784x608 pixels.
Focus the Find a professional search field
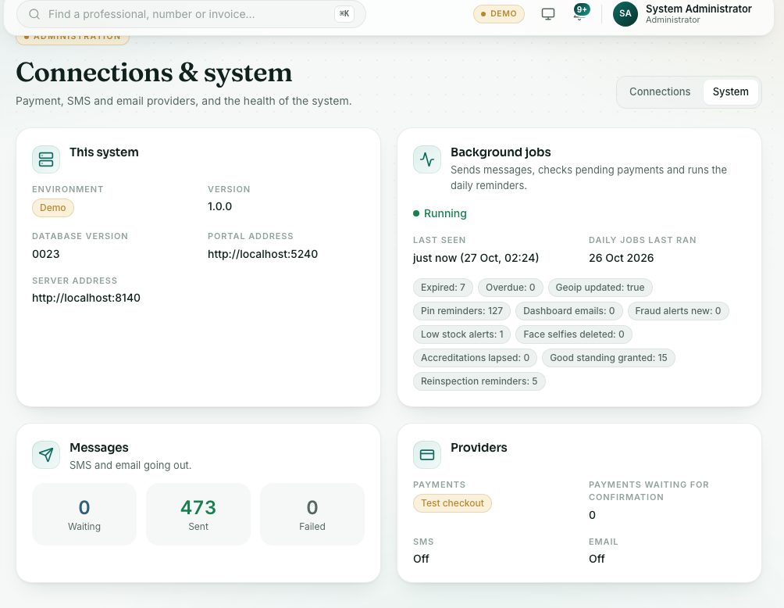pyautogui.click(x=191, y=14)
